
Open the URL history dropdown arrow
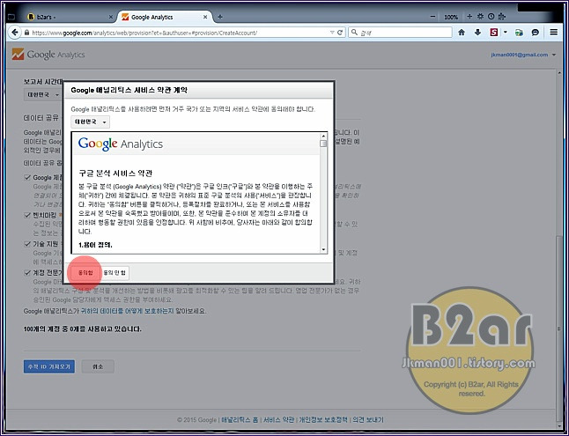[x=332, y=33]
